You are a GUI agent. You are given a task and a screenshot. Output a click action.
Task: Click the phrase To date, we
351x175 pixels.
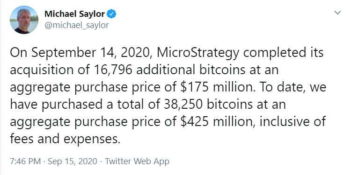coord(292,87)
